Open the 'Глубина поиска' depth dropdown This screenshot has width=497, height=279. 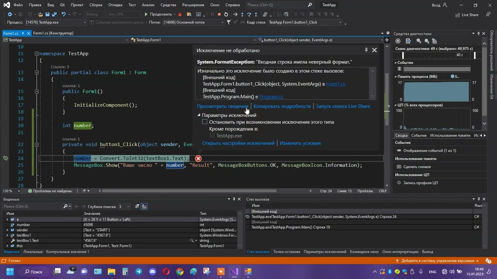click(x=124, y=207)
